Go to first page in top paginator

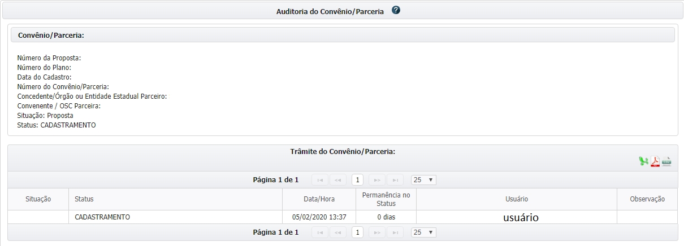[320, 180]
